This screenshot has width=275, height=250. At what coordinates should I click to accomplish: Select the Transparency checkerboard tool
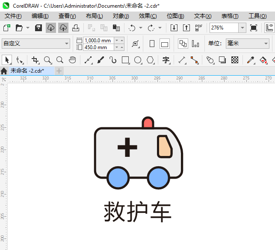(235, 60)
